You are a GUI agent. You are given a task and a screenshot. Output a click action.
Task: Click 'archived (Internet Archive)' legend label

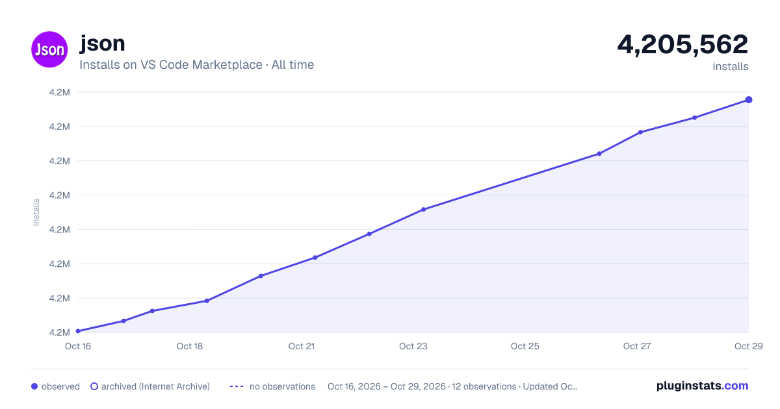tap(155, 386)
